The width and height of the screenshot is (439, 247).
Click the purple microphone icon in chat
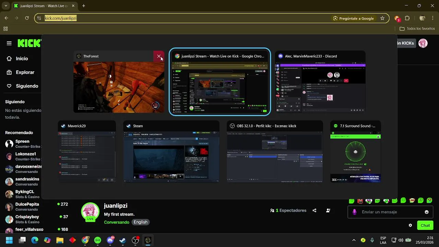click(354, 212)
